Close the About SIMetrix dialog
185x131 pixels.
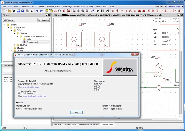[x=135, y=54]
